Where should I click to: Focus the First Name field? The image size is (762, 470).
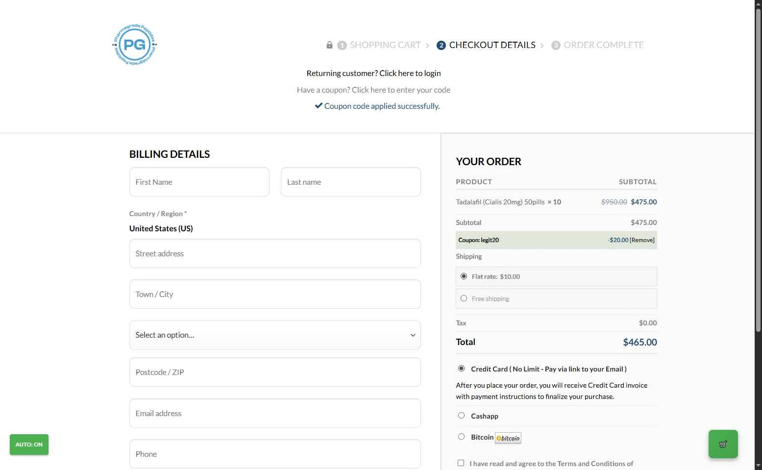click(x=199, y=182)
